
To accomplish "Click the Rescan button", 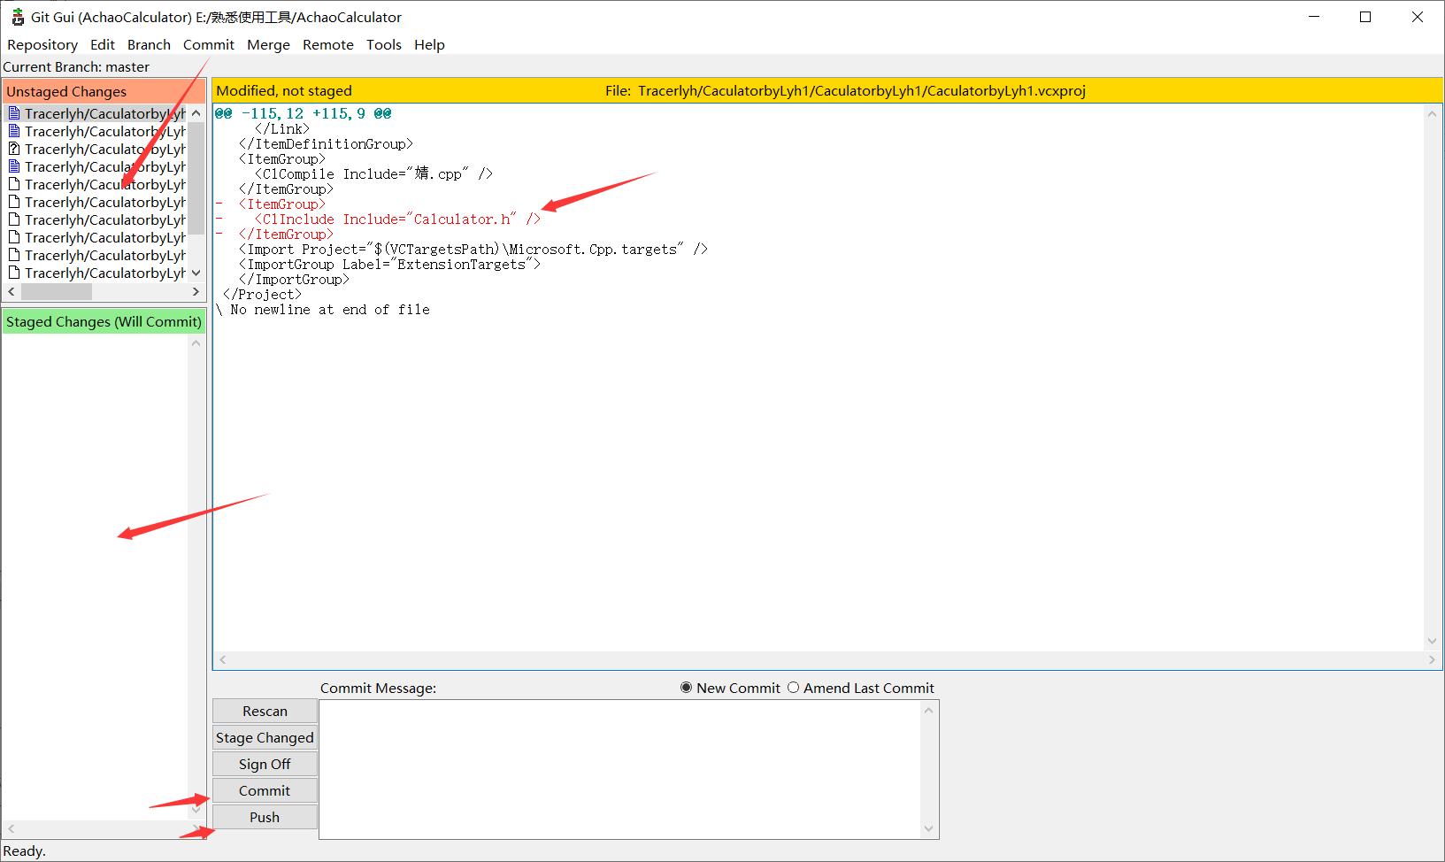I will tap(265, 711).
